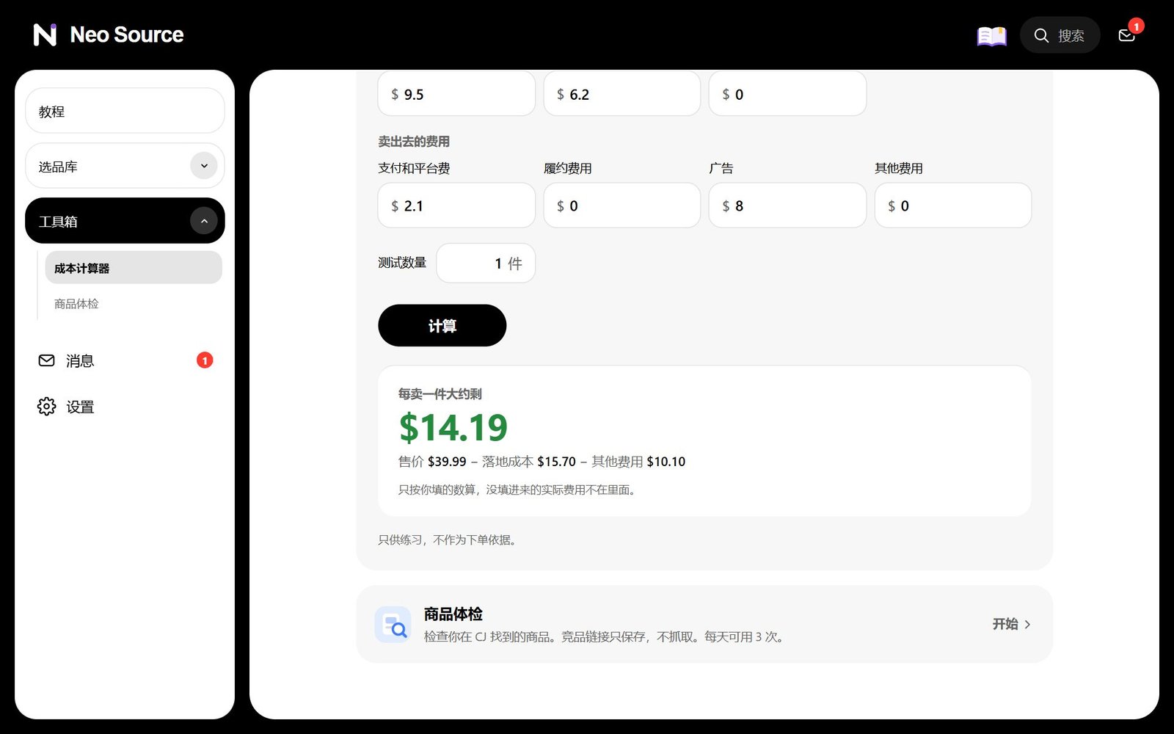The height and width of the screenshot is (734, 1174).
Task: Open the book guide icon in header
Action: tap(991, 35)
